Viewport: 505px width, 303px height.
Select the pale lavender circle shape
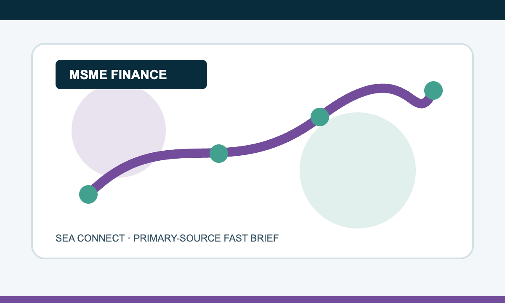tap(119, 130)
